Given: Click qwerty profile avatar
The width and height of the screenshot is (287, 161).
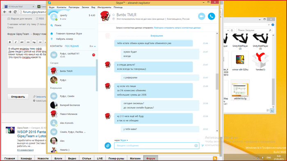Looking at the screenshot, I should (x=54, y=17).
